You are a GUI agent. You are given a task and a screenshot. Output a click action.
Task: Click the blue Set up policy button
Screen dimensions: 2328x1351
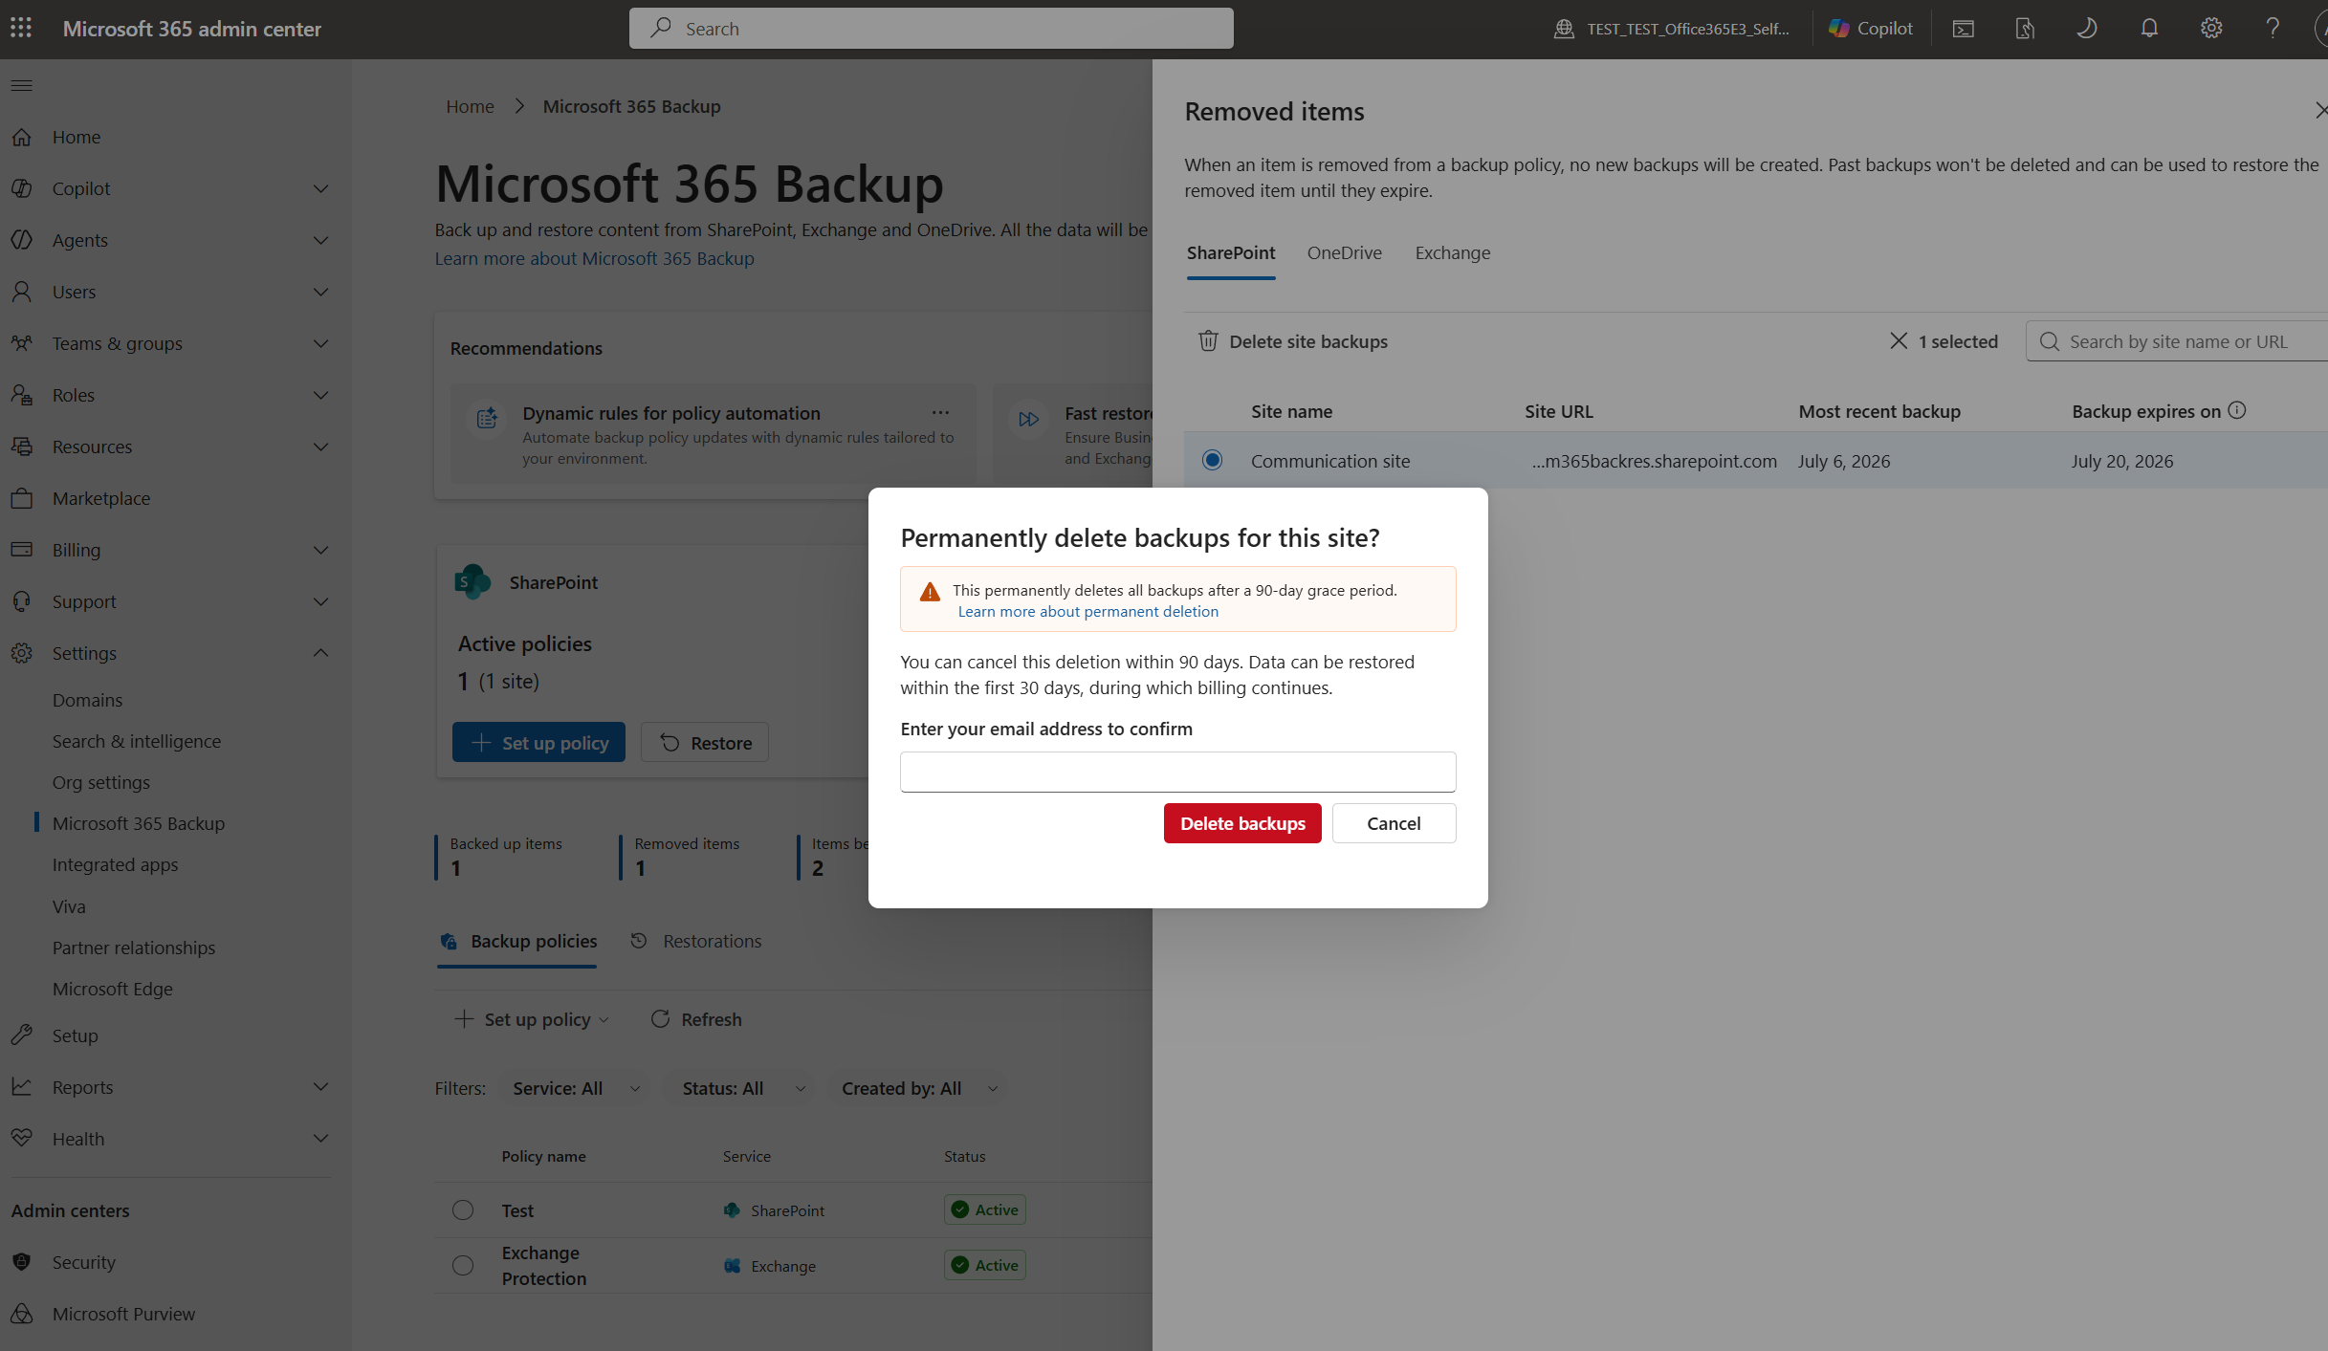538,743
